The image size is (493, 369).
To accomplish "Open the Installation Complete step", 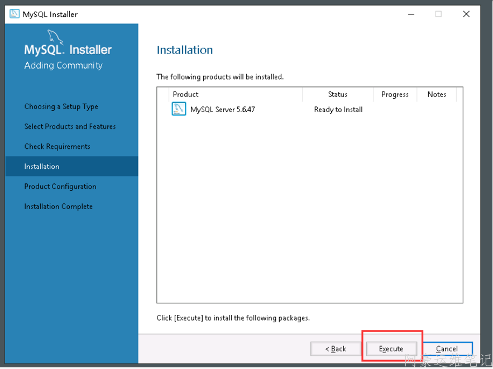I will pyautogui.click(x=59, y=207).
